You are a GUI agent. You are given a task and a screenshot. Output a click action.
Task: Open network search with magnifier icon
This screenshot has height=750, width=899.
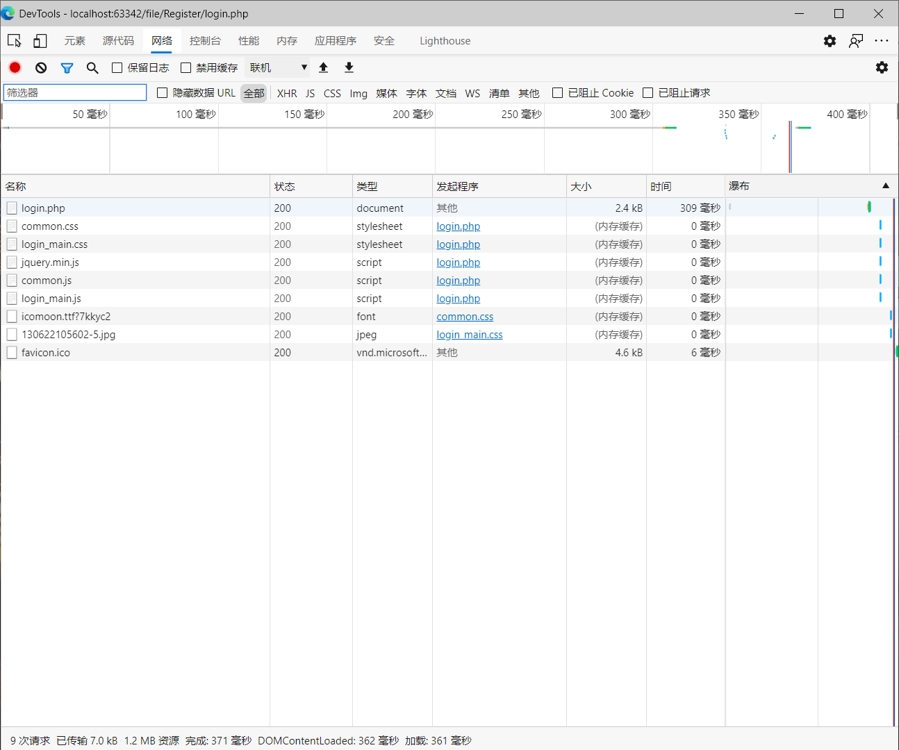point(92,67)
